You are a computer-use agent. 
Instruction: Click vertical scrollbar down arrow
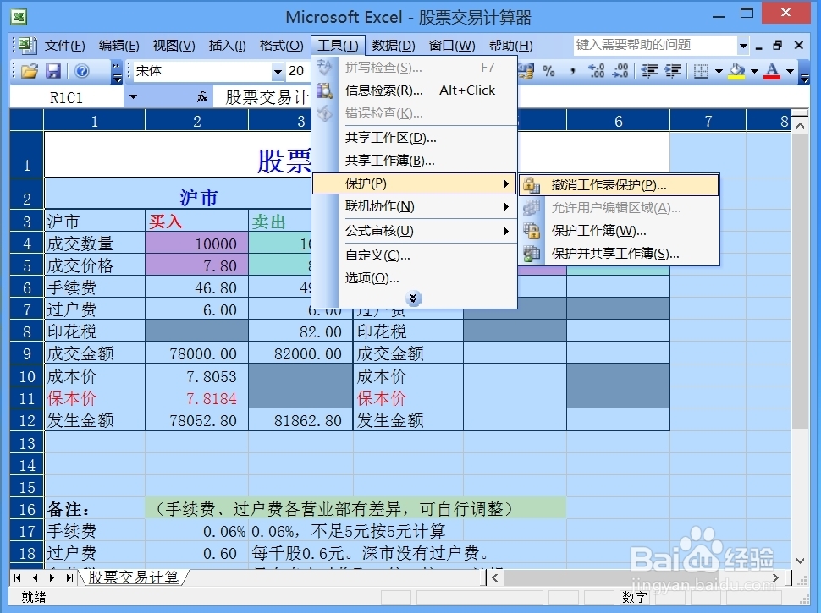point(800,561)
